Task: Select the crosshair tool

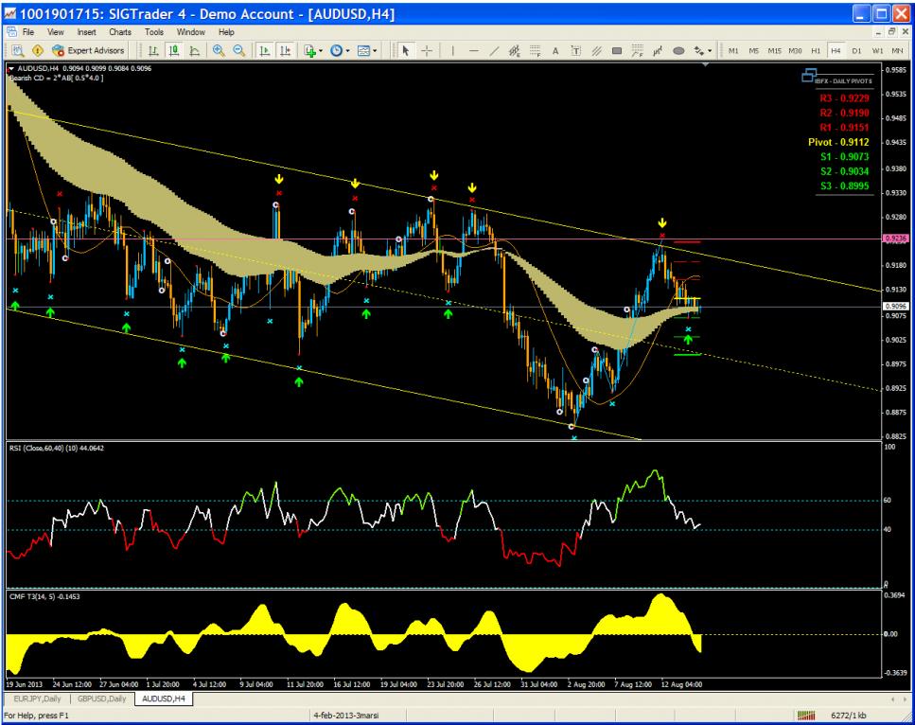Action: pyautogui.click(x=428, y=49)
